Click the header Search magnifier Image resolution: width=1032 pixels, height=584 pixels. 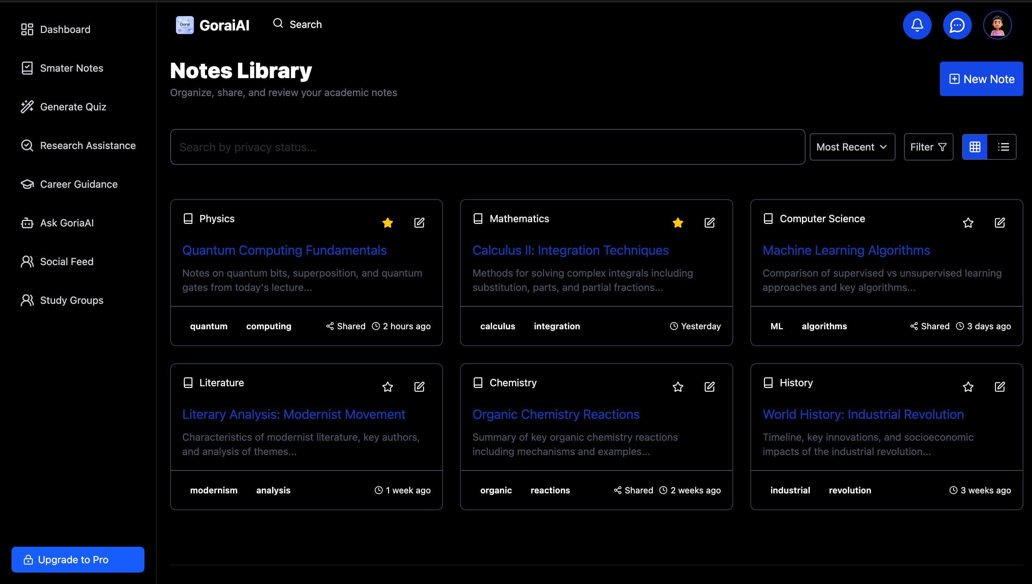[x=278, y=23]
